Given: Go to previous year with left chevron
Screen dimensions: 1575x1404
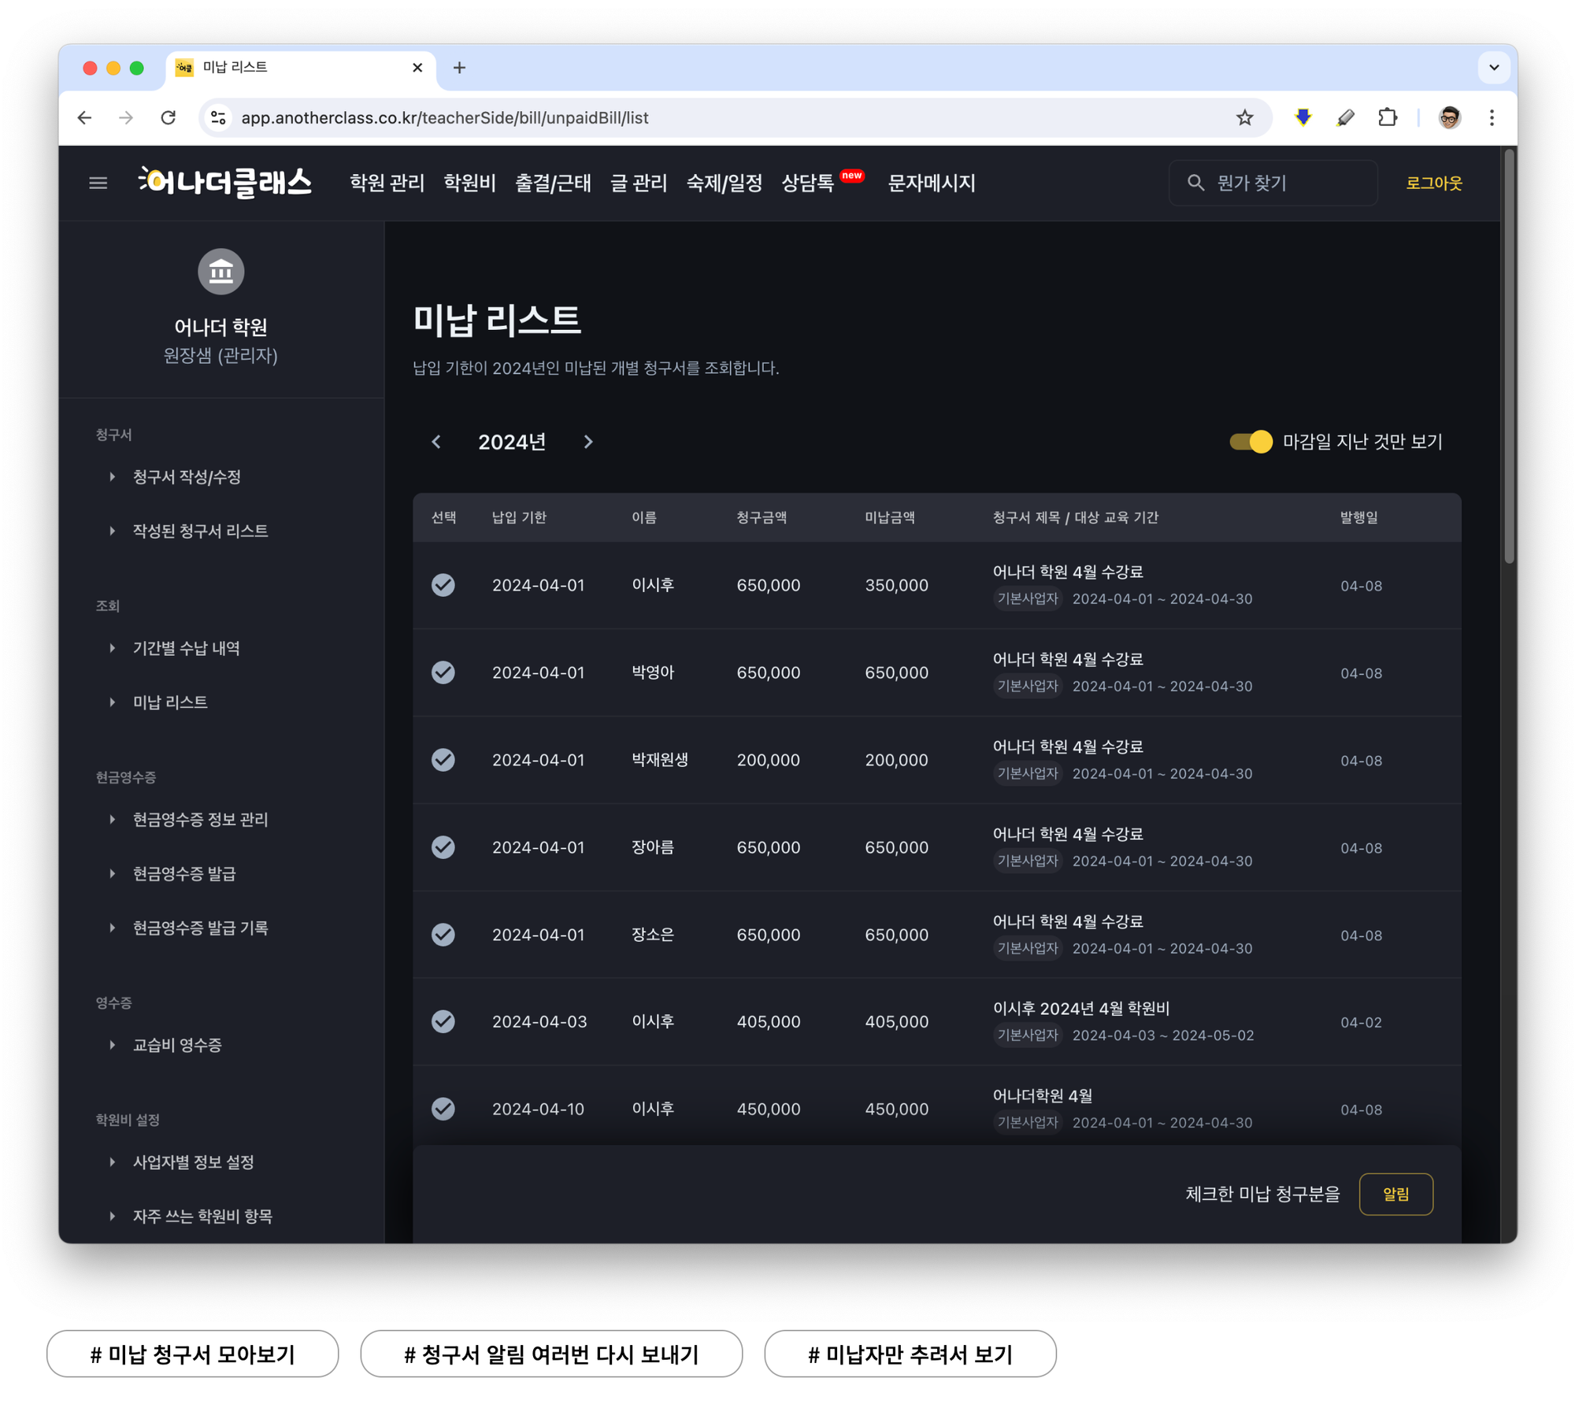Looking at the screenshot, I should [436, 442].
